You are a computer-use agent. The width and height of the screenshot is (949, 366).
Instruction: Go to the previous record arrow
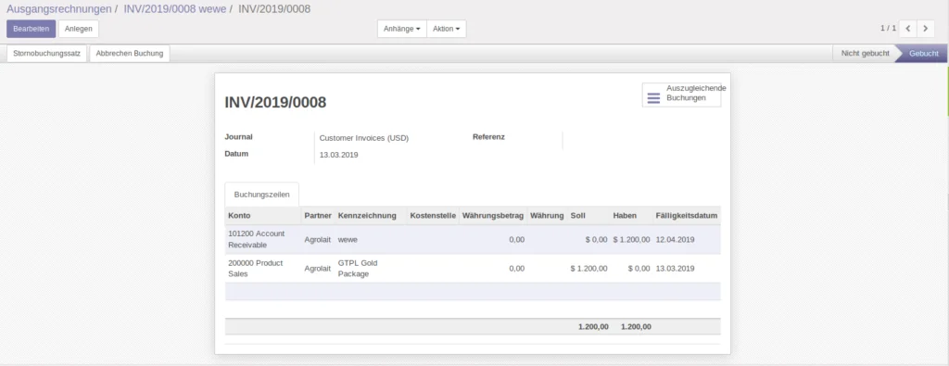pyautogui.click(x=908, y=29)
